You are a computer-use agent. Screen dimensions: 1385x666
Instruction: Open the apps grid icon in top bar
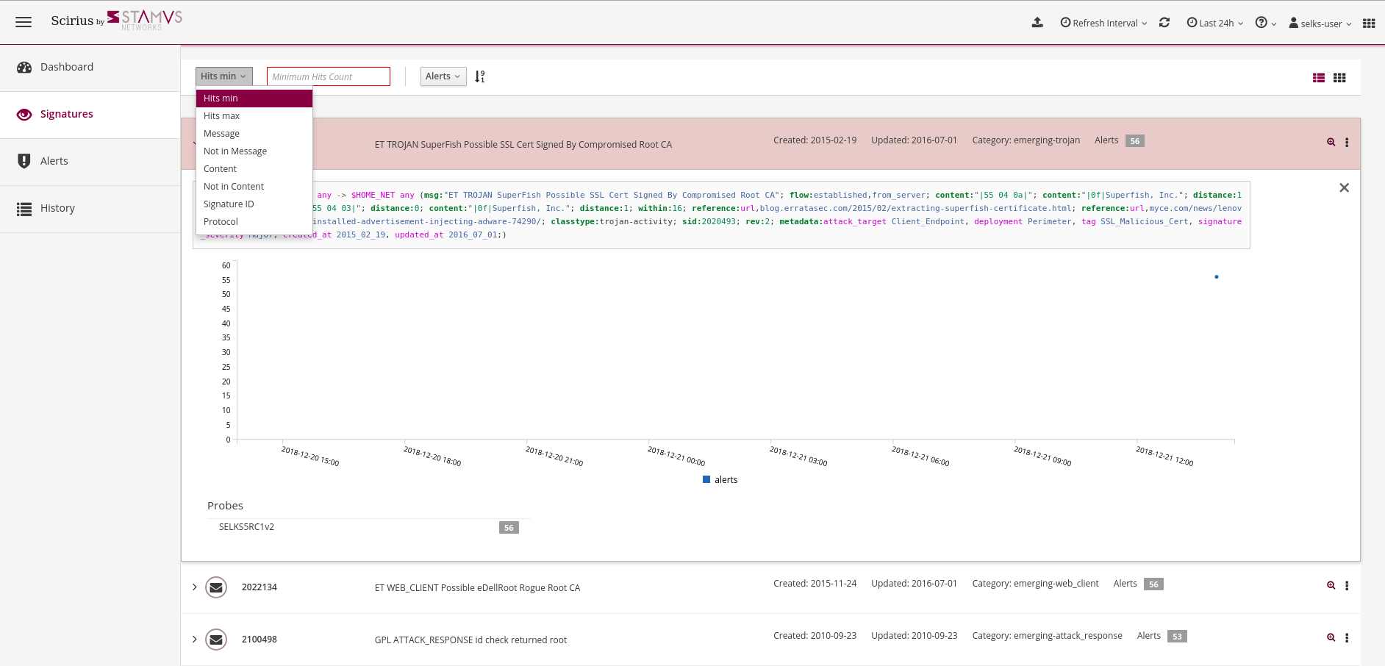(1369, 23)
